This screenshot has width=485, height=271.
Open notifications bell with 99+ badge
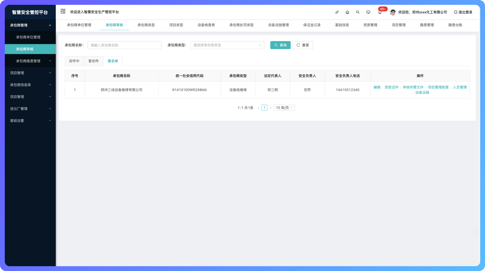pos(380,12)
